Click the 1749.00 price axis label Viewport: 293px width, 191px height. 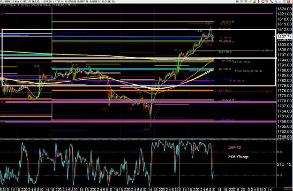(x=285, y=137)
